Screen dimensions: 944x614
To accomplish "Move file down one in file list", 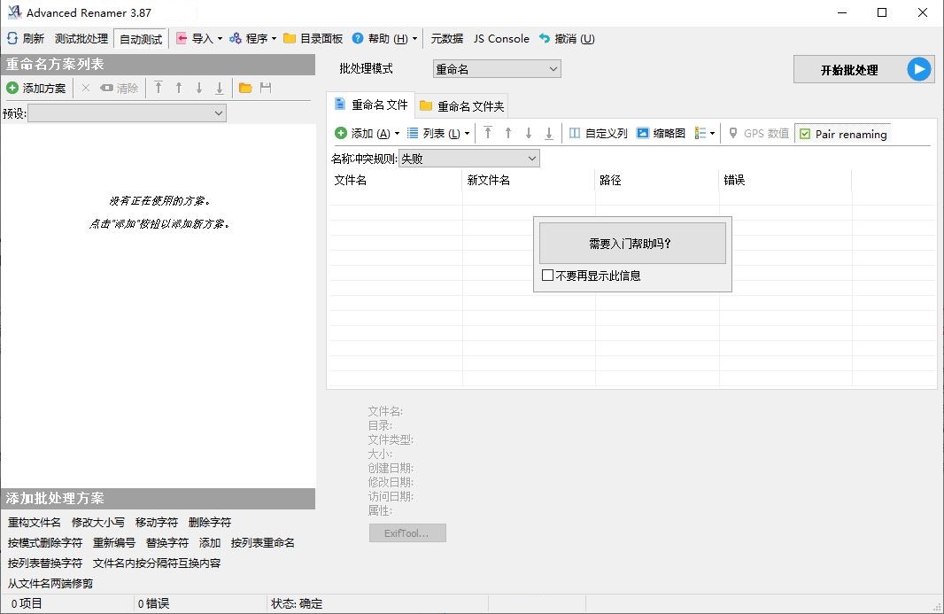I will coord(529,133).
